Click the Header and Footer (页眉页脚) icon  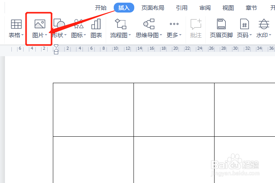pyautogui.click(x=221, y=24)
